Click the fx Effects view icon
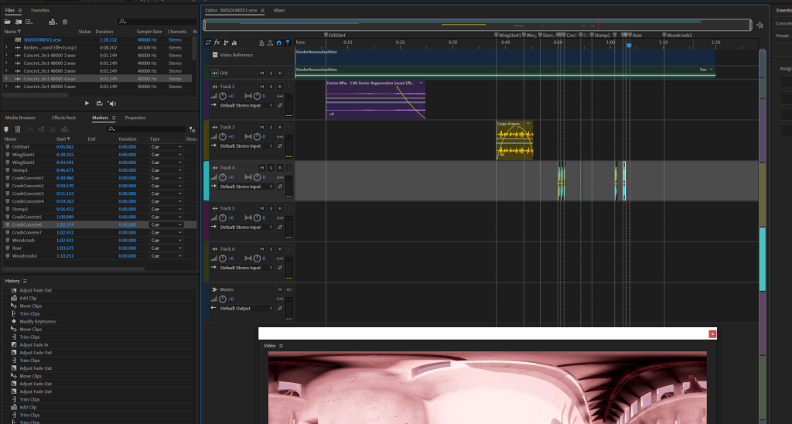This screenshot has height=424, width=792. coord(217,42)
